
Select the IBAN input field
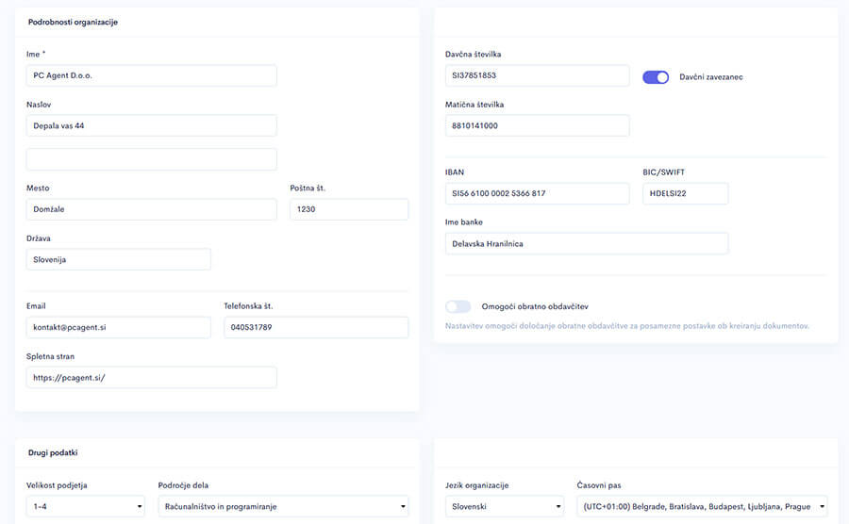(x=537, y=193)
